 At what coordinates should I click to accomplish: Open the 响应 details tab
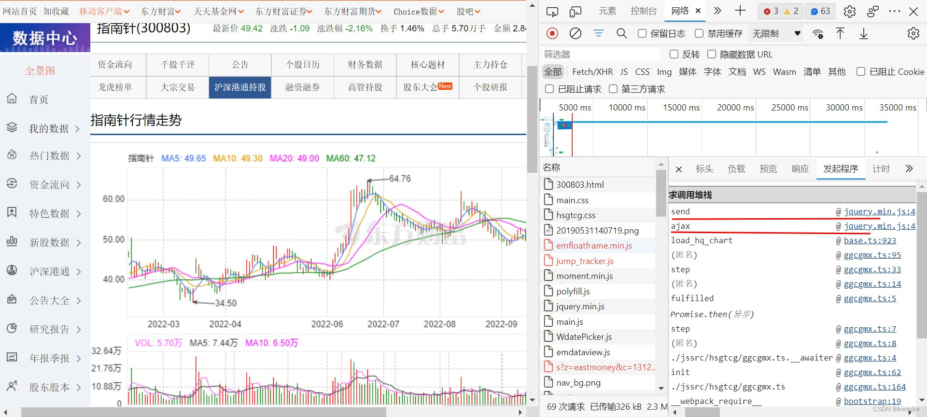pyautogui.click(x=800, y=168)
